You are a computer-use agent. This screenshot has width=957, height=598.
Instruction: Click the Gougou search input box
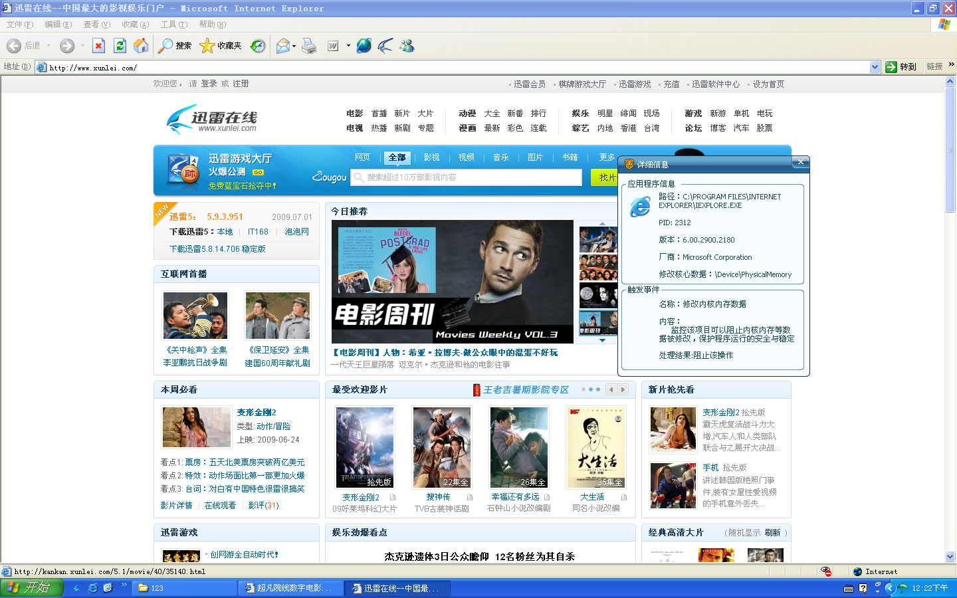(467, 177)
